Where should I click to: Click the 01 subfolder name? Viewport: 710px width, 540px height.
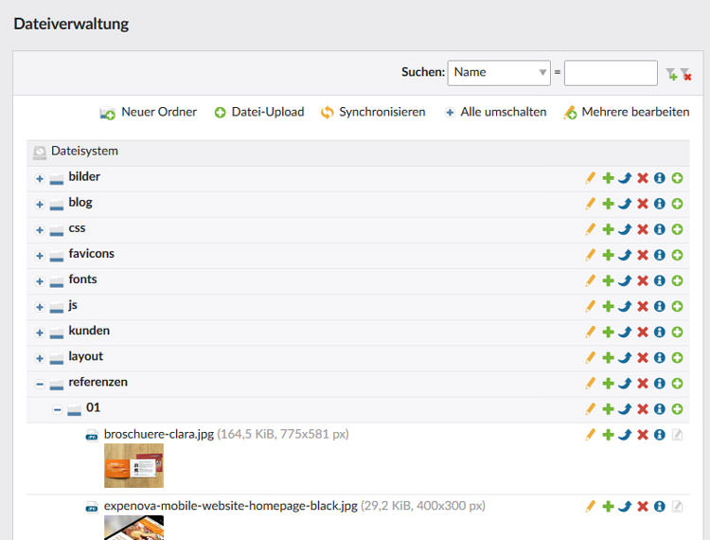click(93, 407)
